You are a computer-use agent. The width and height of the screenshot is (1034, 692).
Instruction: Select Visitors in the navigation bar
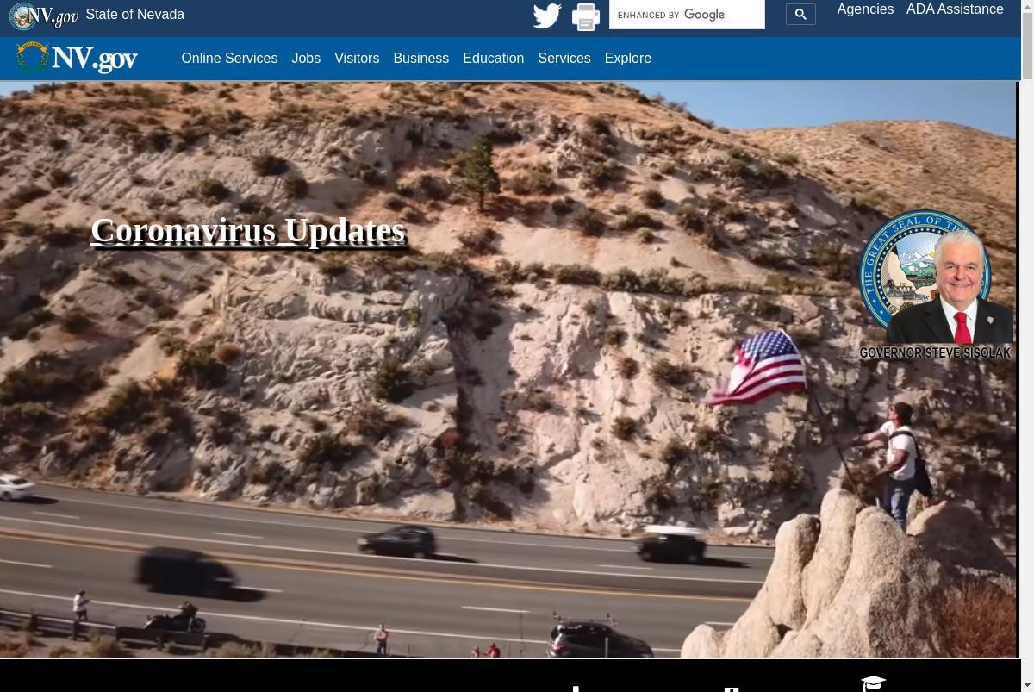pos(357,59)
